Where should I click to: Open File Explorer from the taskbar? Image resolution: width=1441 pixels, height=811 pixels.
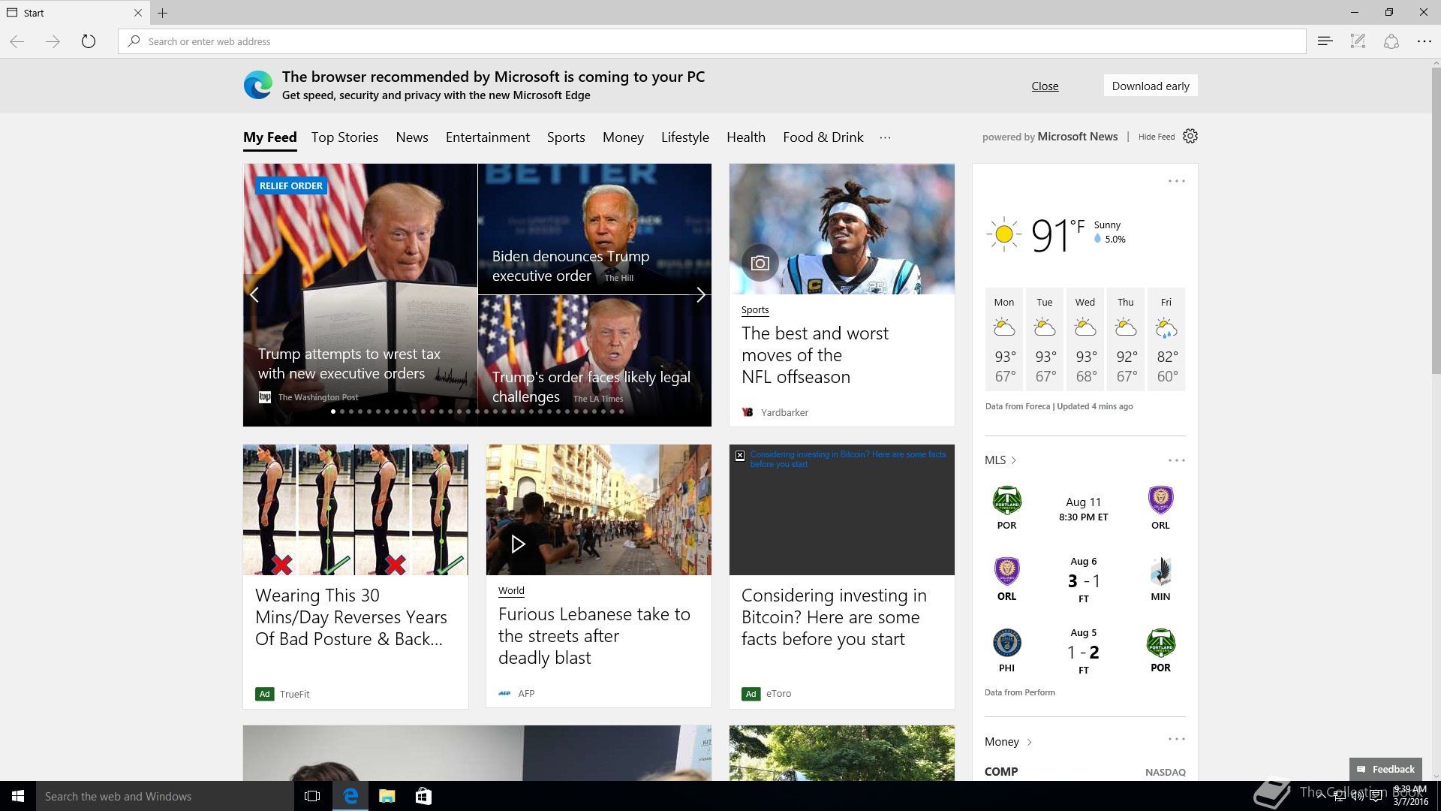click(x=387, y=796)
